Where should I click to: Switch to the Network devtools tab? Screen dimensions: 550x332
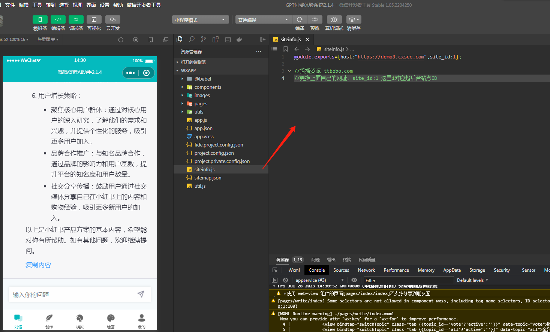pos(366,270)
